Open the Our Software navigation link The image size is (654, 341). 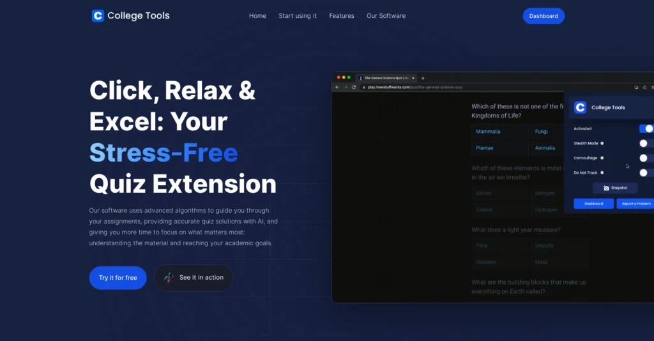(x=386, y=16)
